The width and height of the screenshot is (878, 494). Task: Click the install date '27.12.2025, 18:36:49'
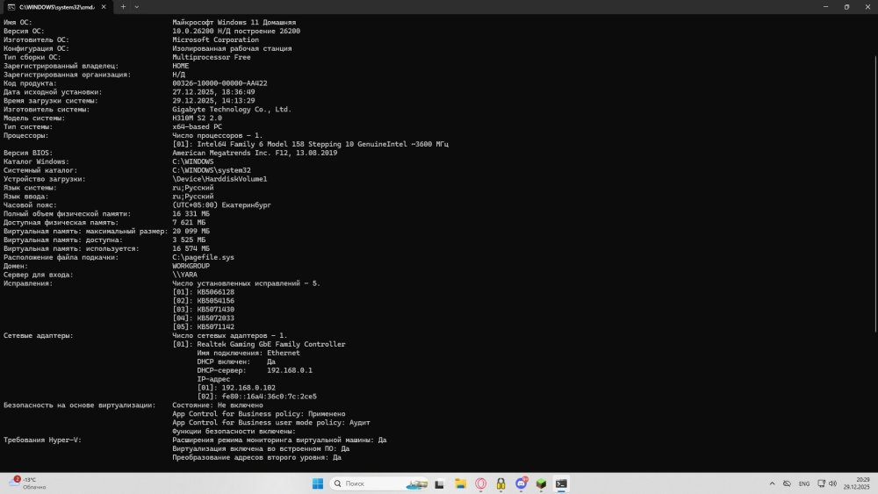pos(213,92)
